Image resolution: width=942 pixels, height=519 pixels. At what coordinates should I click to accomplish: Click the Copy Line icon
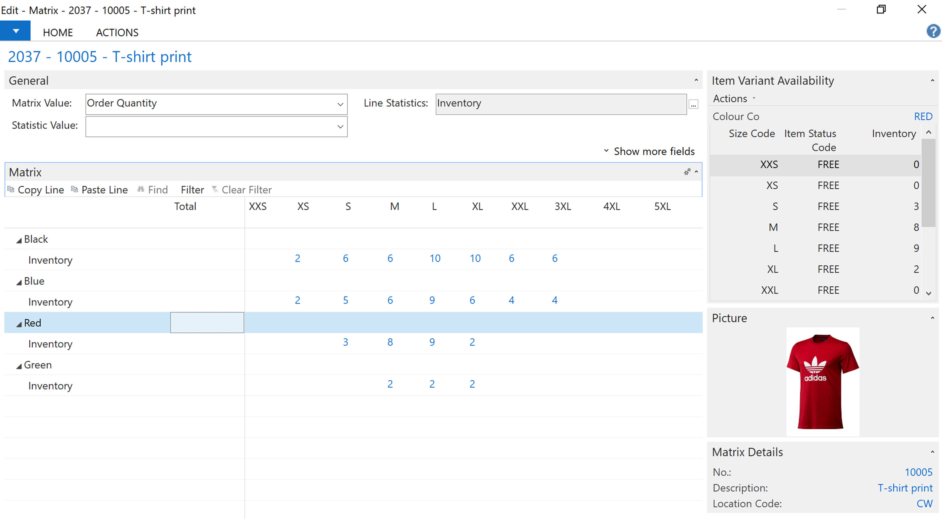tap(11, 189)
